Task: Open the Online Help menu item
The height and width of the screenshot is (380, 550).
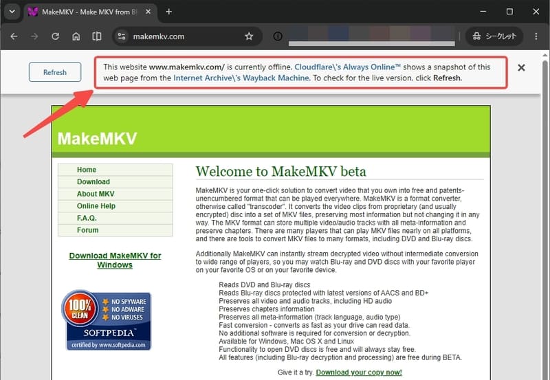Action: click(x=115, y=205)
